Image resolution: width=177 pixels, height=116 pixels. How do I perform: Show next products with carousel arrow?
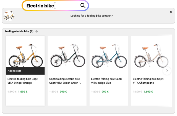[167, 71]
